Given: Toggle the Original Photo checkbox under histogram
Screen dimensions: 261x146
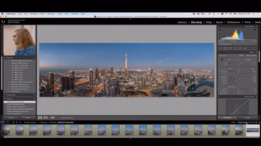Looking at the screenshot, I should pyautogui.click(x=220, y=44).
